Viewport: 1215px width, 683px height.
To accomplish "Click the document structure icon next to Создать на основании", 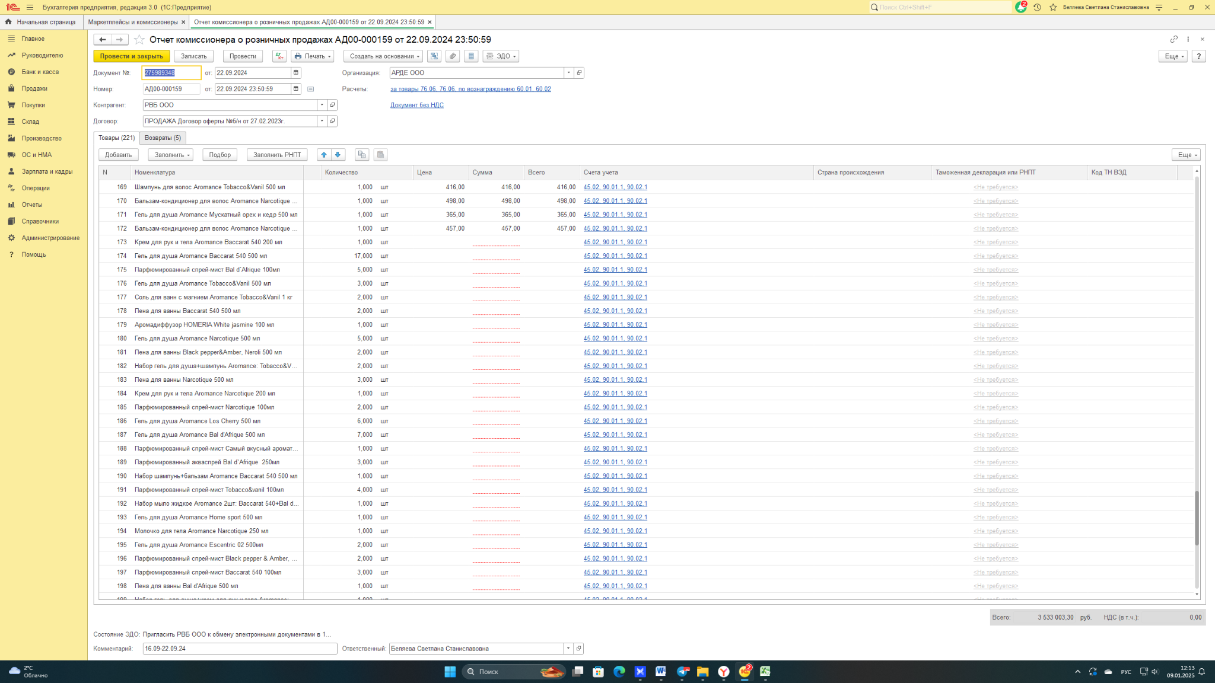I will click(434, 56).
